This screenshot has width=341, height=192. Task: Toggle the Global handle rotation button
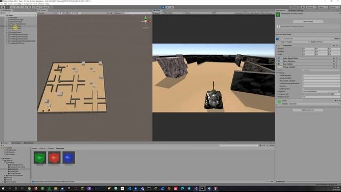45,7
